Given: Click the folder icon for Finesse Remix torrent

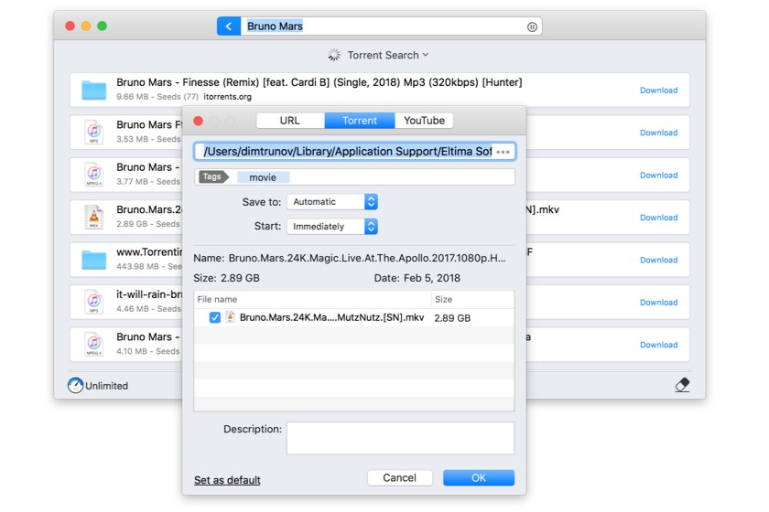Looking at the screenshot, I should pyautogui.click(x=94, y=90).
